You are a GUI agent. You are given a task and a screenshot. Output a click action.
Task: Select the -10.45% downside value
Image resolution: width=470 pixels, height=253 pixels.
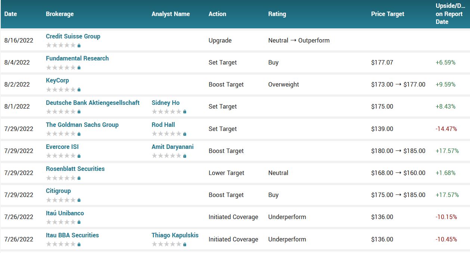[x=446, y=239]
